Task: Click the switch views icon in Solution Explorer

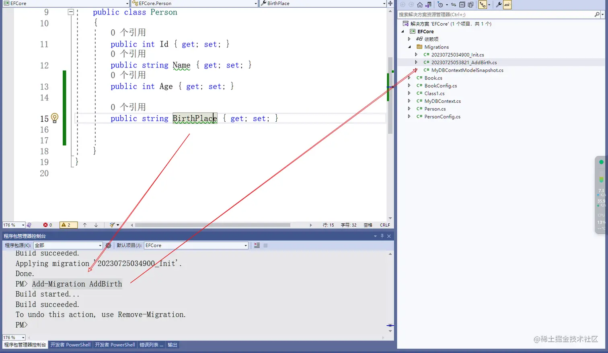Action: (x=428, y=5)
